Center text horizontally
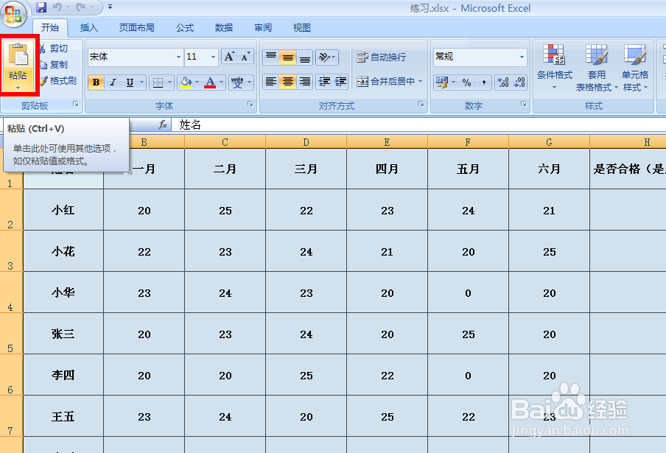 tap(287, 82)
